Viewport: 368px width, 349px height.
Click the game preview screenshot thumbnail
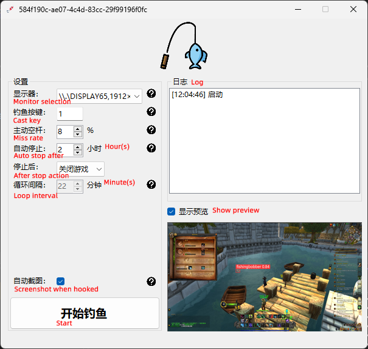click(x=264, y=276)
